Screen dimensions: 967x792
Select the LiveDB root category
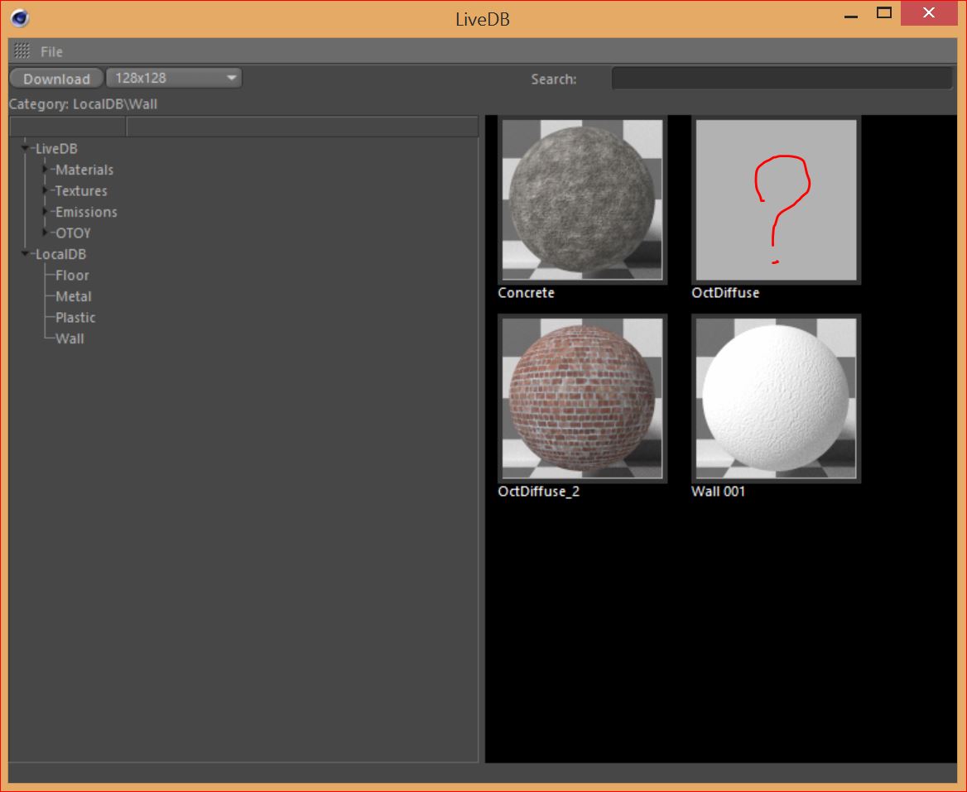[56, 148]
